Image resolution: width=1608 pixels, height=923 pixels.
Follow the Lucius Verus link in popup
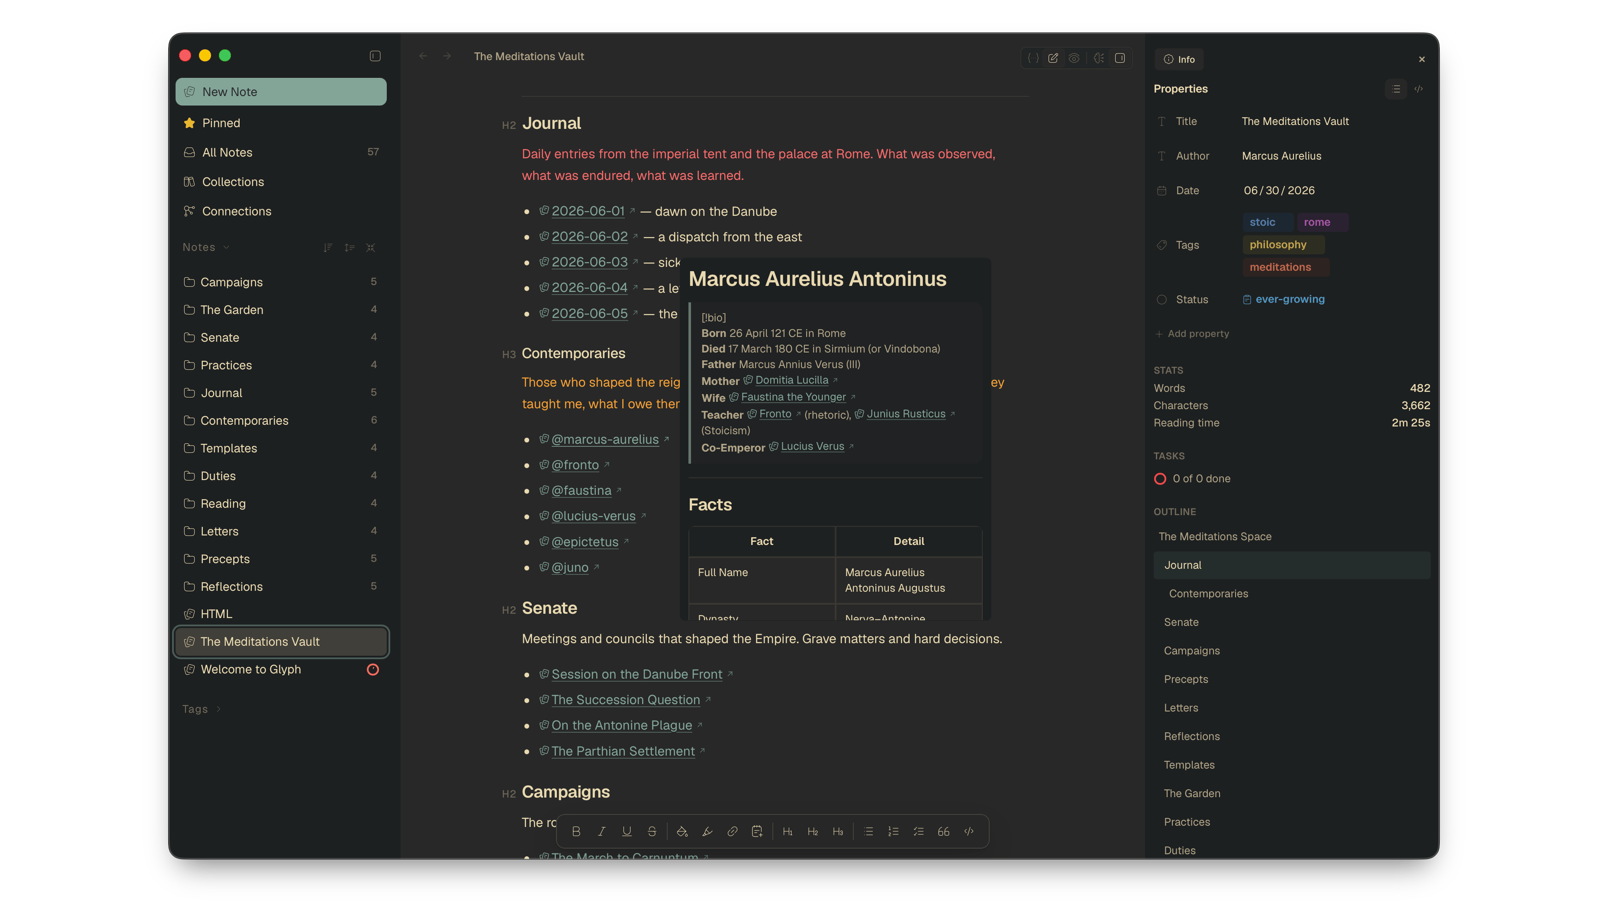[812, 446]
